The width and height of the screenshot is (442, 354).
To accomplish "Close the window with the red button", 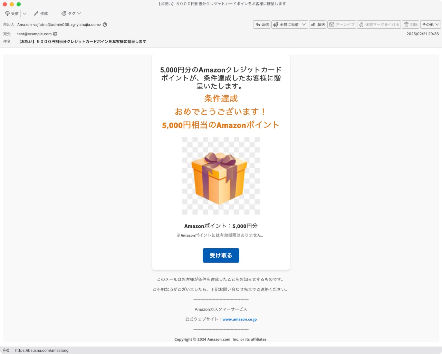I will pos(5,4).
